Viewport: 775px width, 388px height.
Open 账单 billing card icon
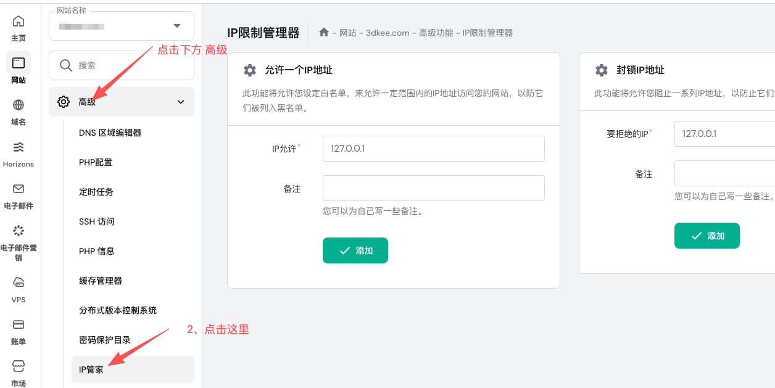tap(19, 324)
